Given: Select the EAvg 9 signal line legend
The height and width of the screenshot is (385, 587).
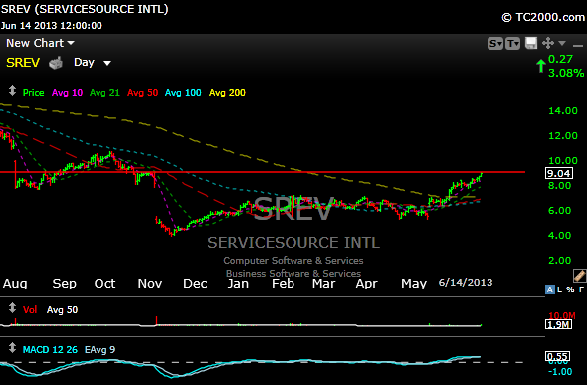Looking at the screenshot, I should tap(99, 350).
